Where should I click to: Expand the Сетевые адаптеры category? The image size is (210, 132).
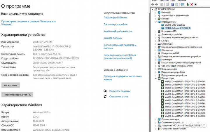click(155, 119)
